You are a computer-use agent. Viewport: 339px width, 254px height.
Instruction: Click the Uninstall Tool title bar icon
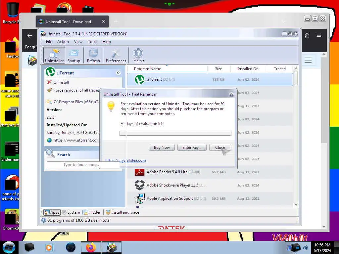[43, 34]
